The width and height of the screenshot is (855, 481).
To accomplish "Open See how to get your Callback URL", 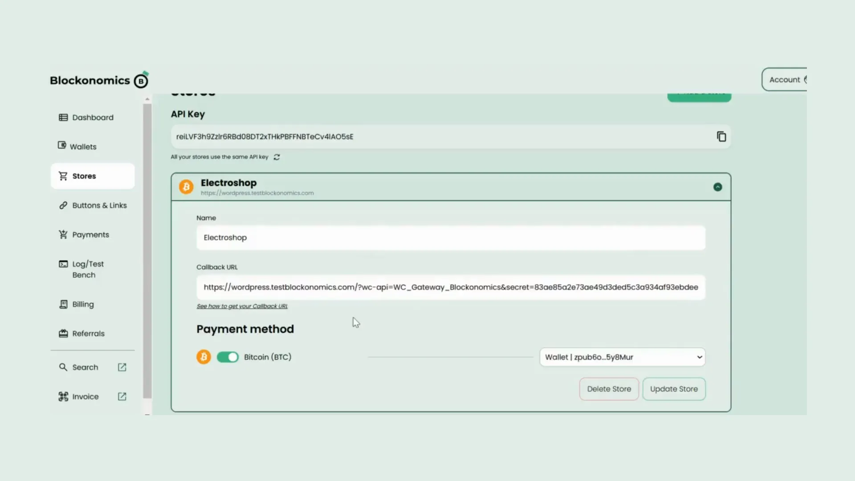I will [242, 306].
